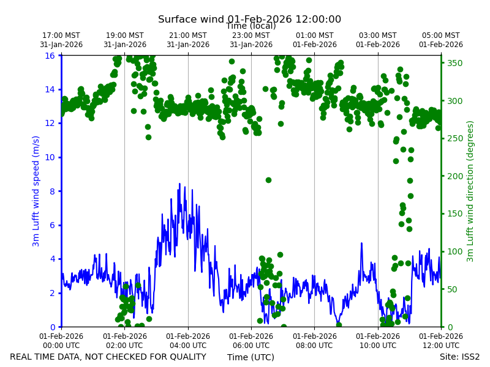Click the '01-Feb-2026 12:00 UTC' bottom tick label
Screen dimensions: 490x367
[x=441, y=341]
